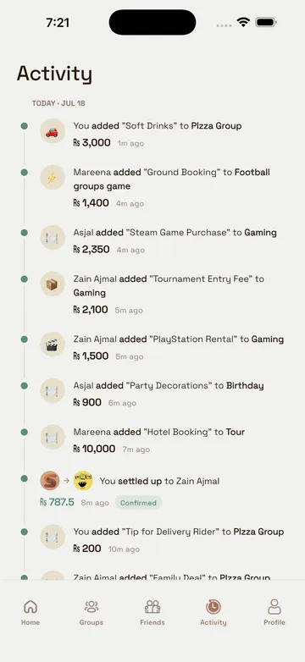Image resolution: width=305 pixels, height=662 pixels.
Task: Open the Home tab icon
Action: click(x=30, y=607)
